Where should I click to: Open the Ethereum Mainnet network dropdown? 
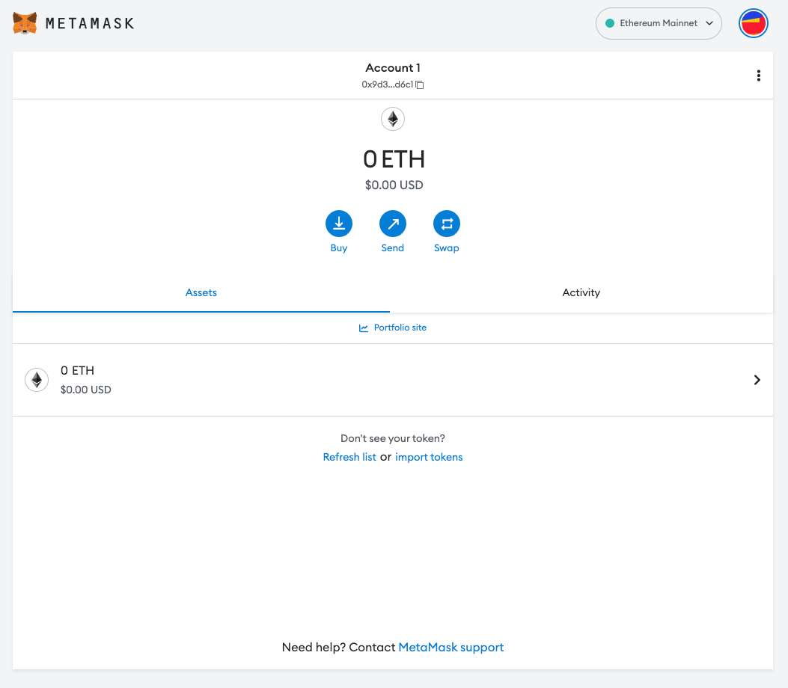658,23
